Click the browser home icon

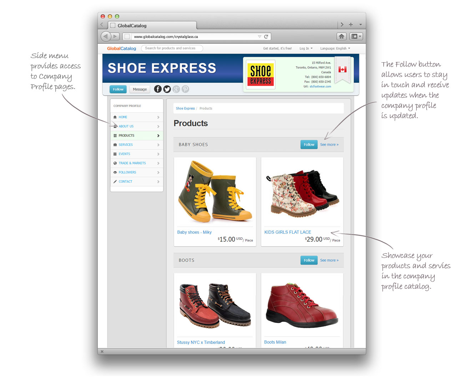pos(342,36)
